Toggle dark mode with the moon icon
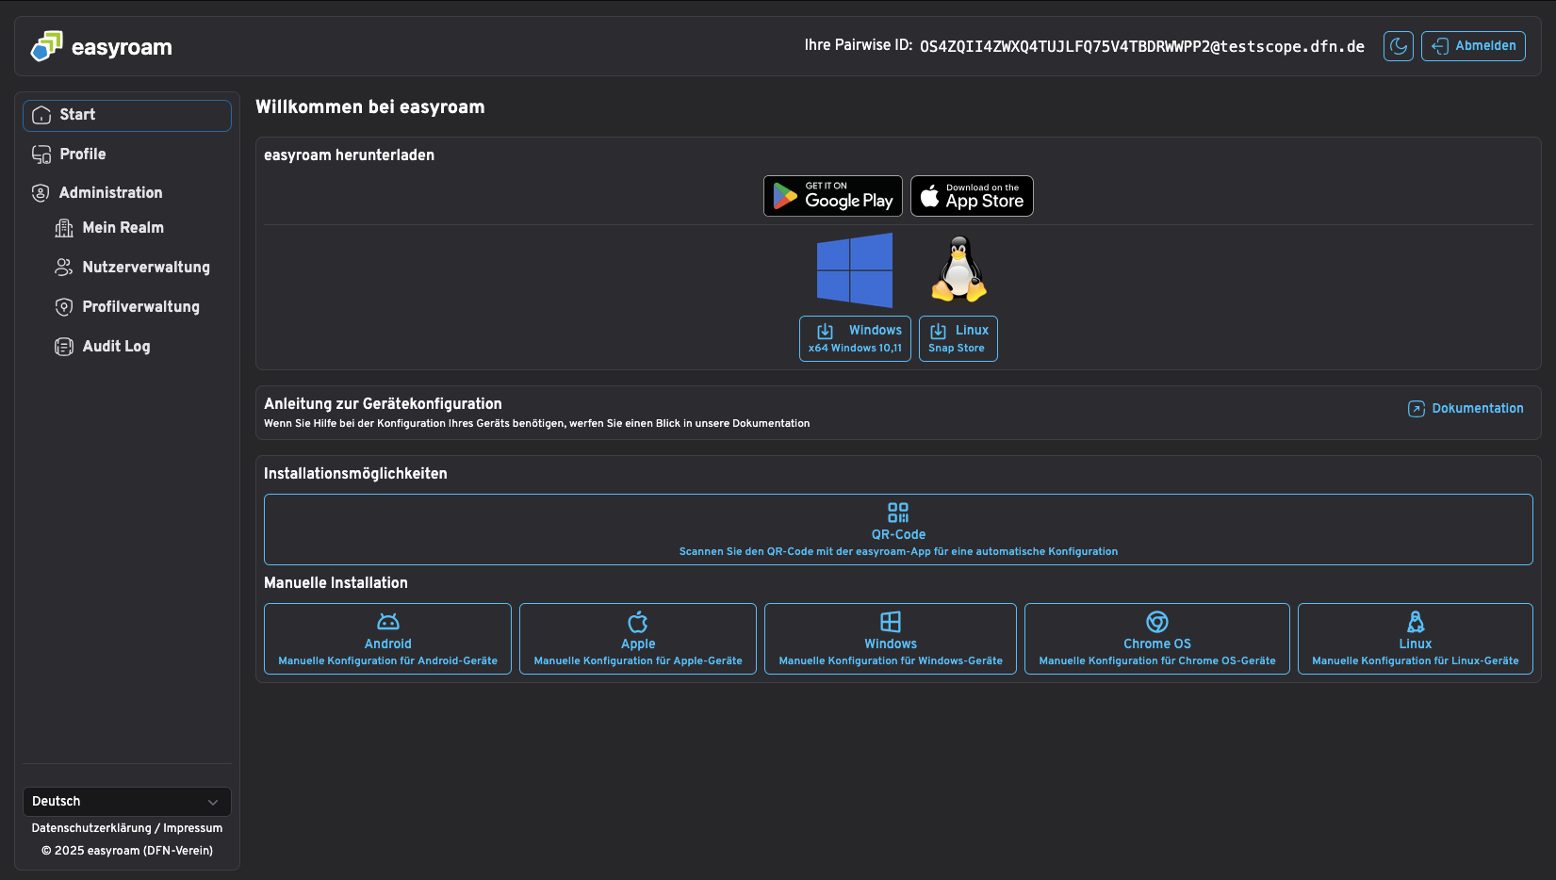Image resolution: width=1556 pixels, height=880 pixels. (1398, 46)
